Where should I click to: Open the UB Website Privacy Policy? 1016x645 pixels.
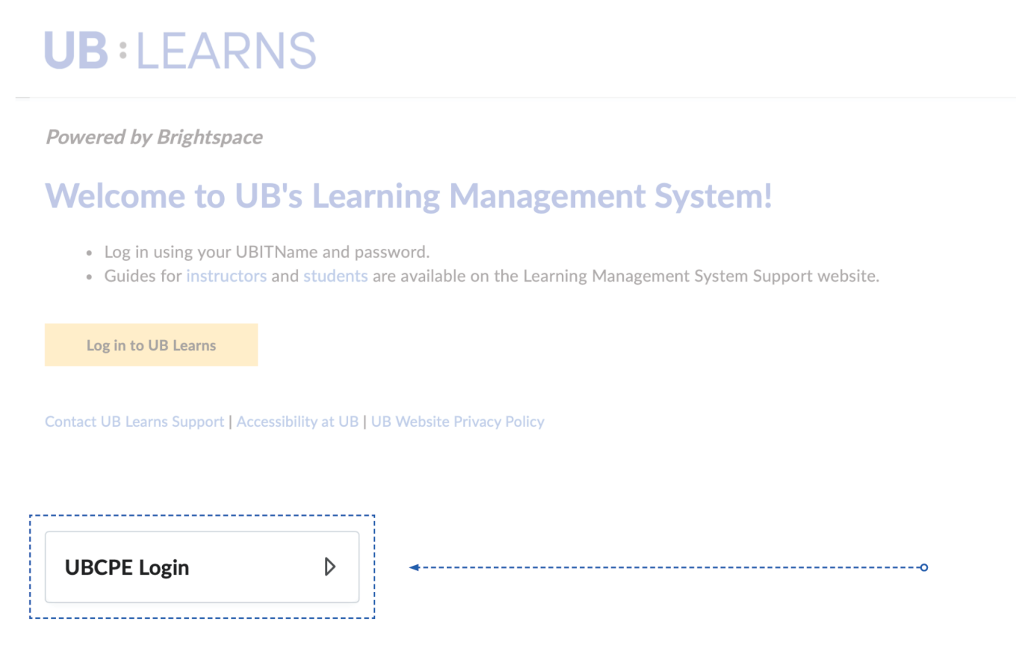click(458, 422)
